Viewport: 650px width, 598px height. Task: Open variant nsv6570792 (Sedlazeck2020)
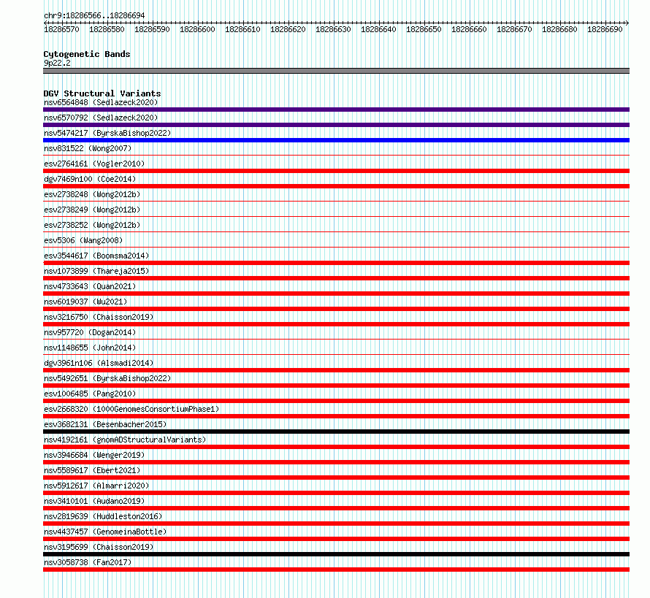tap(101, 118)
